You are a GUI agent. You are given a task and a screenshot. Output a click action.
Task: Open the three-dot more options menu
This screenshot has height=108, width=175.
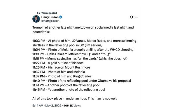(136, 17)
